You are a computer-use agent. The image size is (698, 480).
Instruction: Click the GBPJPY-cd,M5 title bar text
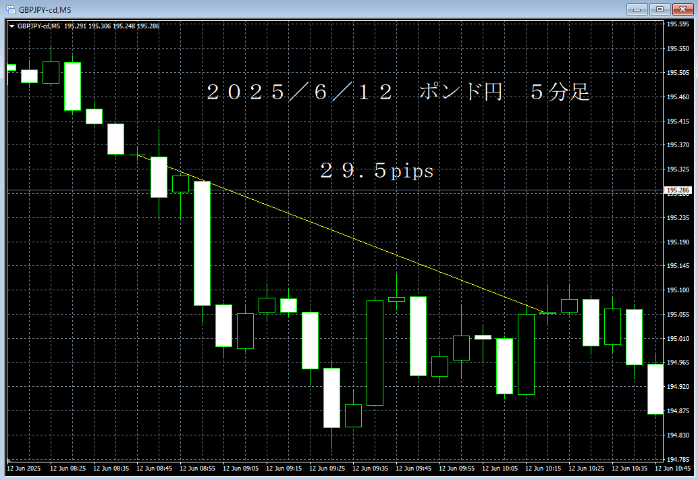coord(45,10)
